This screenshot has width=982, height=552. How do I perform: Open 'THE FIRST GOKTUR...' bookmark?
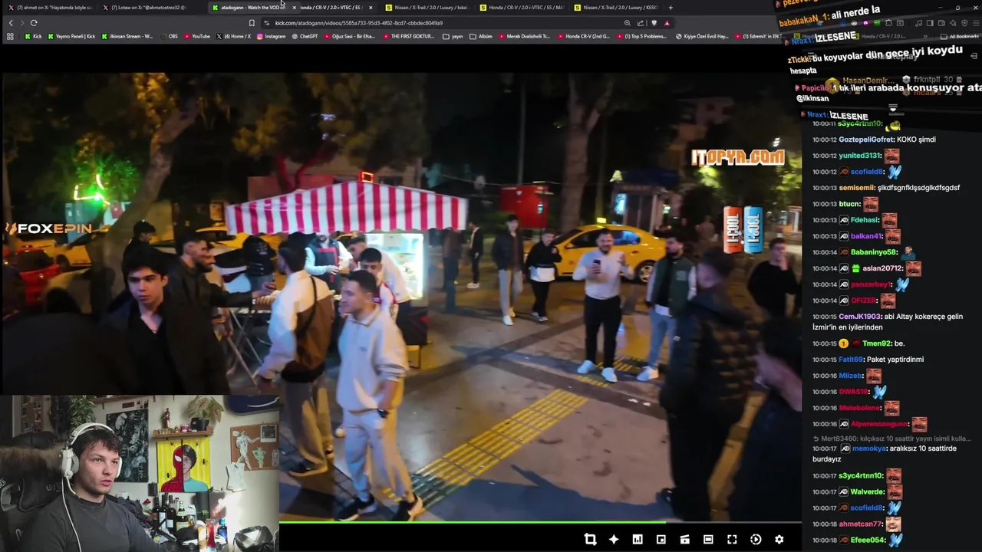click(410, 36)
